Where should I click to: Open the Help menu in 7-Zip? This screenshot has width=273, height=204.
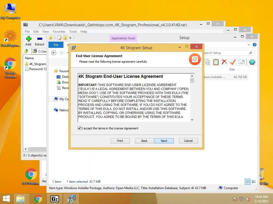point(84,32)
